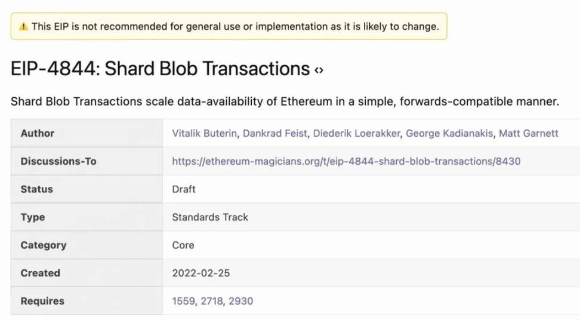Screen dimensions: 580x320
Task: Click the 2022-02-25 created date
Action: click(201, 273)
